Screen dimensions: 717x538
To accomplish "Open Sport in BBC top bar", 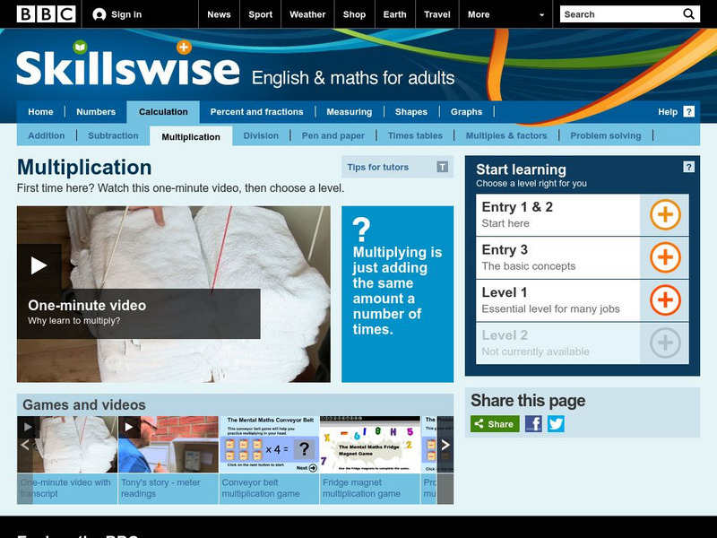I will point(260,14).
